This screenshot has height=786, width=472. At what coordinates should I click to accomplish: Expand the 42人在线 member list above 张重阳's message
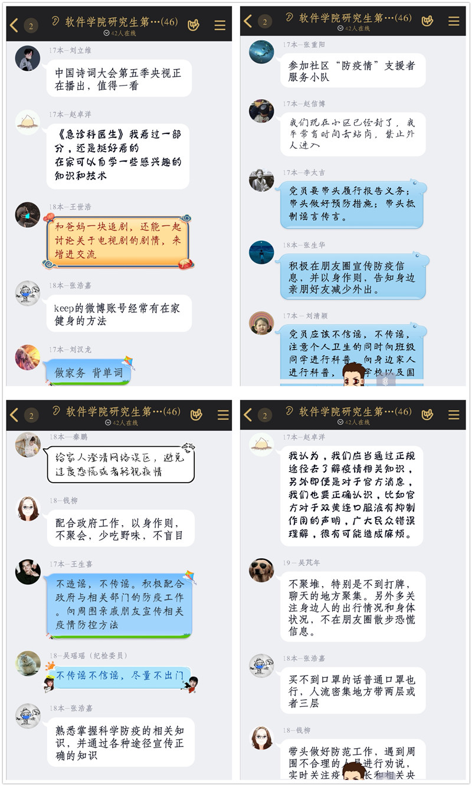[354, 28]
